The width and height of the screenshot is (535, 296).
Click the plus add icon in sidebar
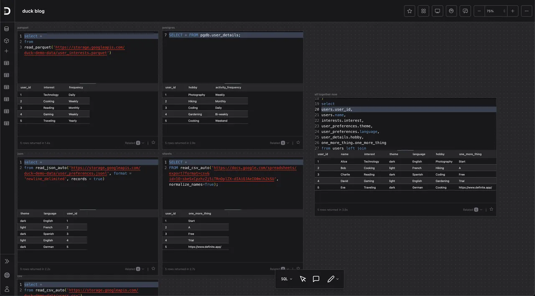[6, 51]
